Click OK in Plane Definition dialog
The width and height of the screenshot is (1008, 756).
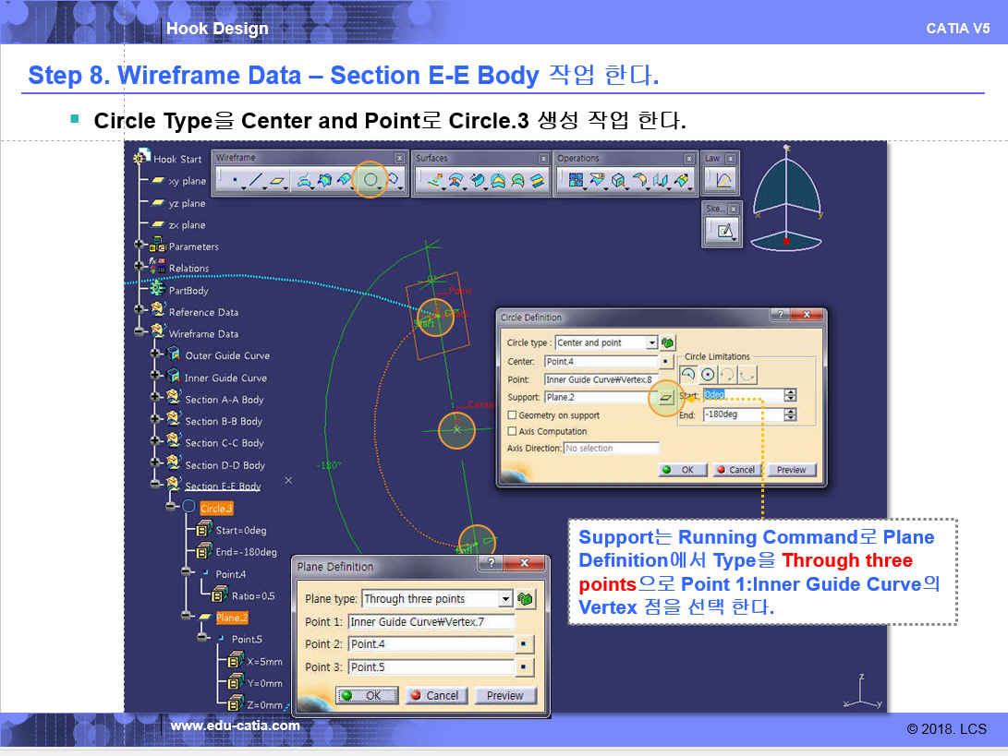point(367,696)
